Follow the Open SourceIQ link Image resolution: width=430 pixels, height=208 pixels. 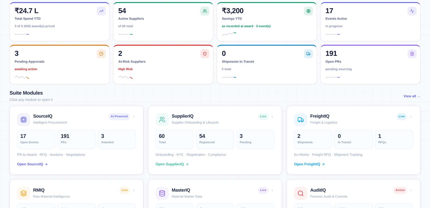[x=32, y=164]
